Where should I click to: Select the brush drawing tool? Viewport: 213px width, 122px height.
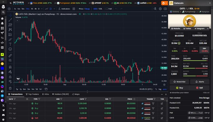pos(10,40)
